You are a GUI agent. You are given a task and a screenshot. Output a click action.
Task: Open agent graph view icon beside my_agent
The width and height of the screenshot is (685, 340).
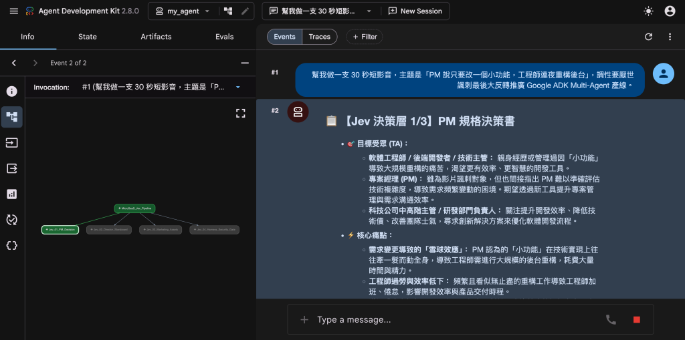[x=228, y=11]
